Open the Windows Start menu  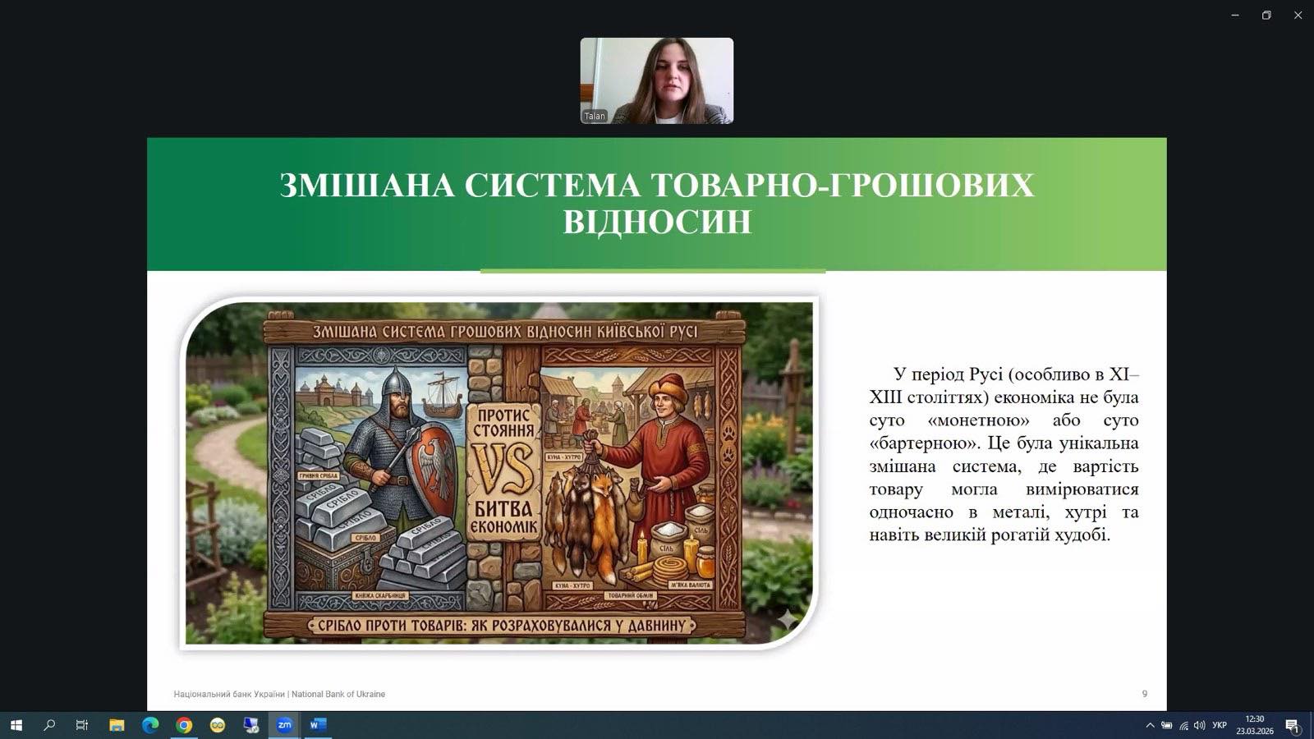coord(16,725)
